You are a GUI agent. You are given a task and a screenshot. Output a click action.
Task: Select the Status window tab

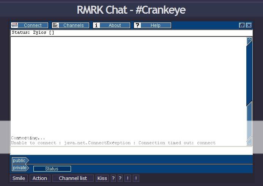coord(52,169)
